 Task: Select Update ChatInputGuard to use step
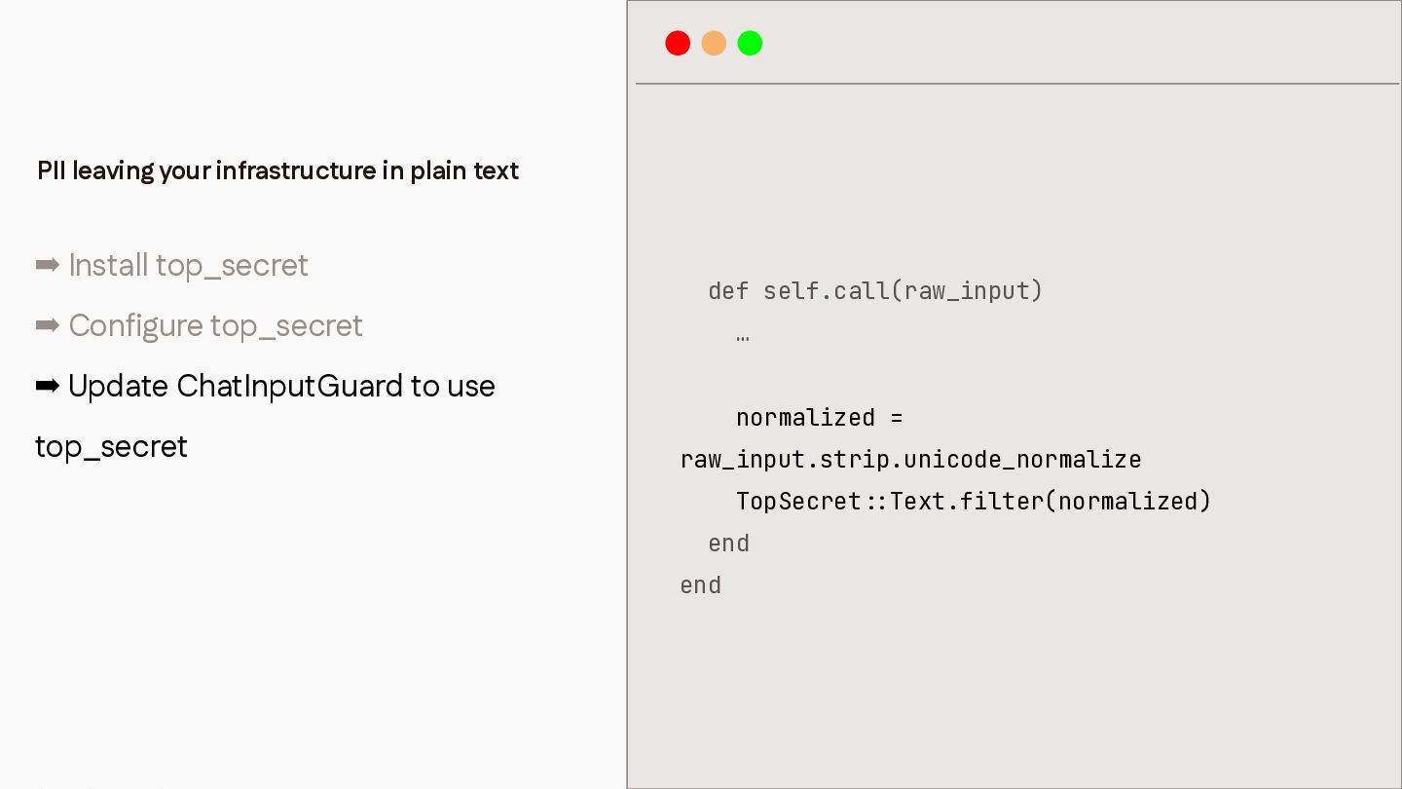[282, 386]
